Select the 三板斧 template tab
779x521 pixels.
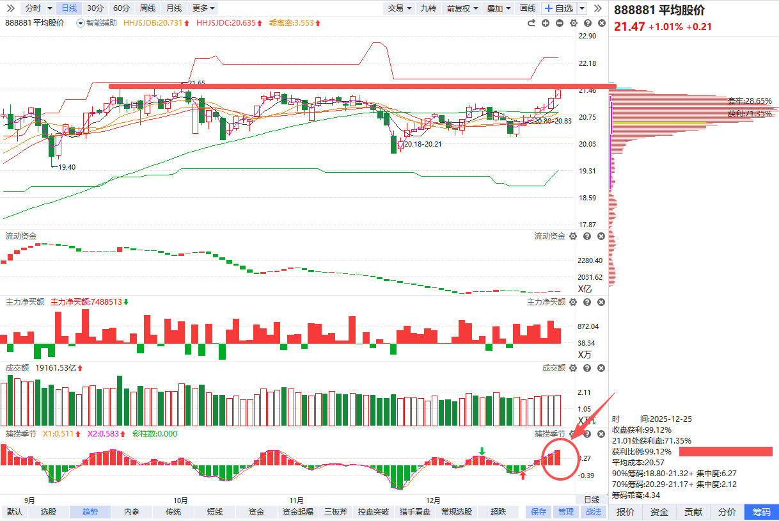[x=336, y=512]
